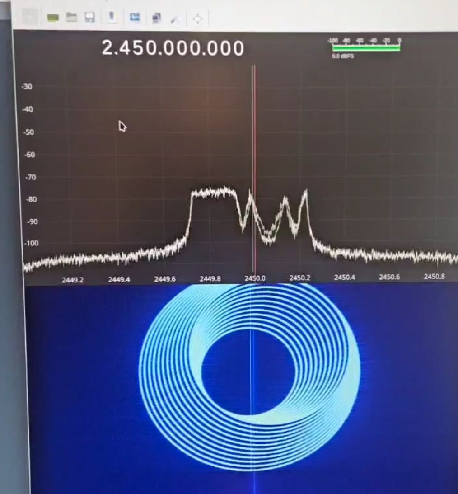The image size is (458, 494).
Task: Click the Start DSP power button
Action: pos(31,18)
